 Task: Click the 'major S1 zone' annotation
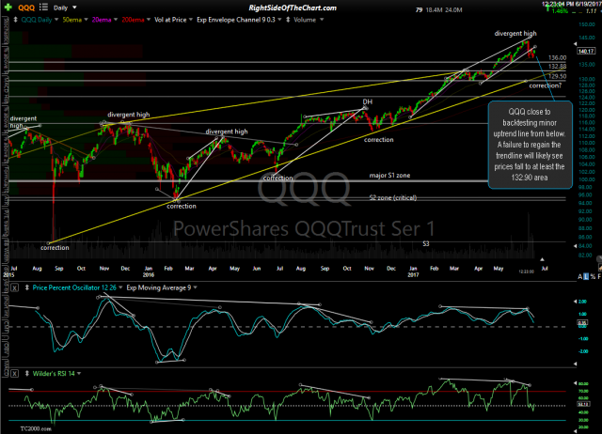point(389,176)
